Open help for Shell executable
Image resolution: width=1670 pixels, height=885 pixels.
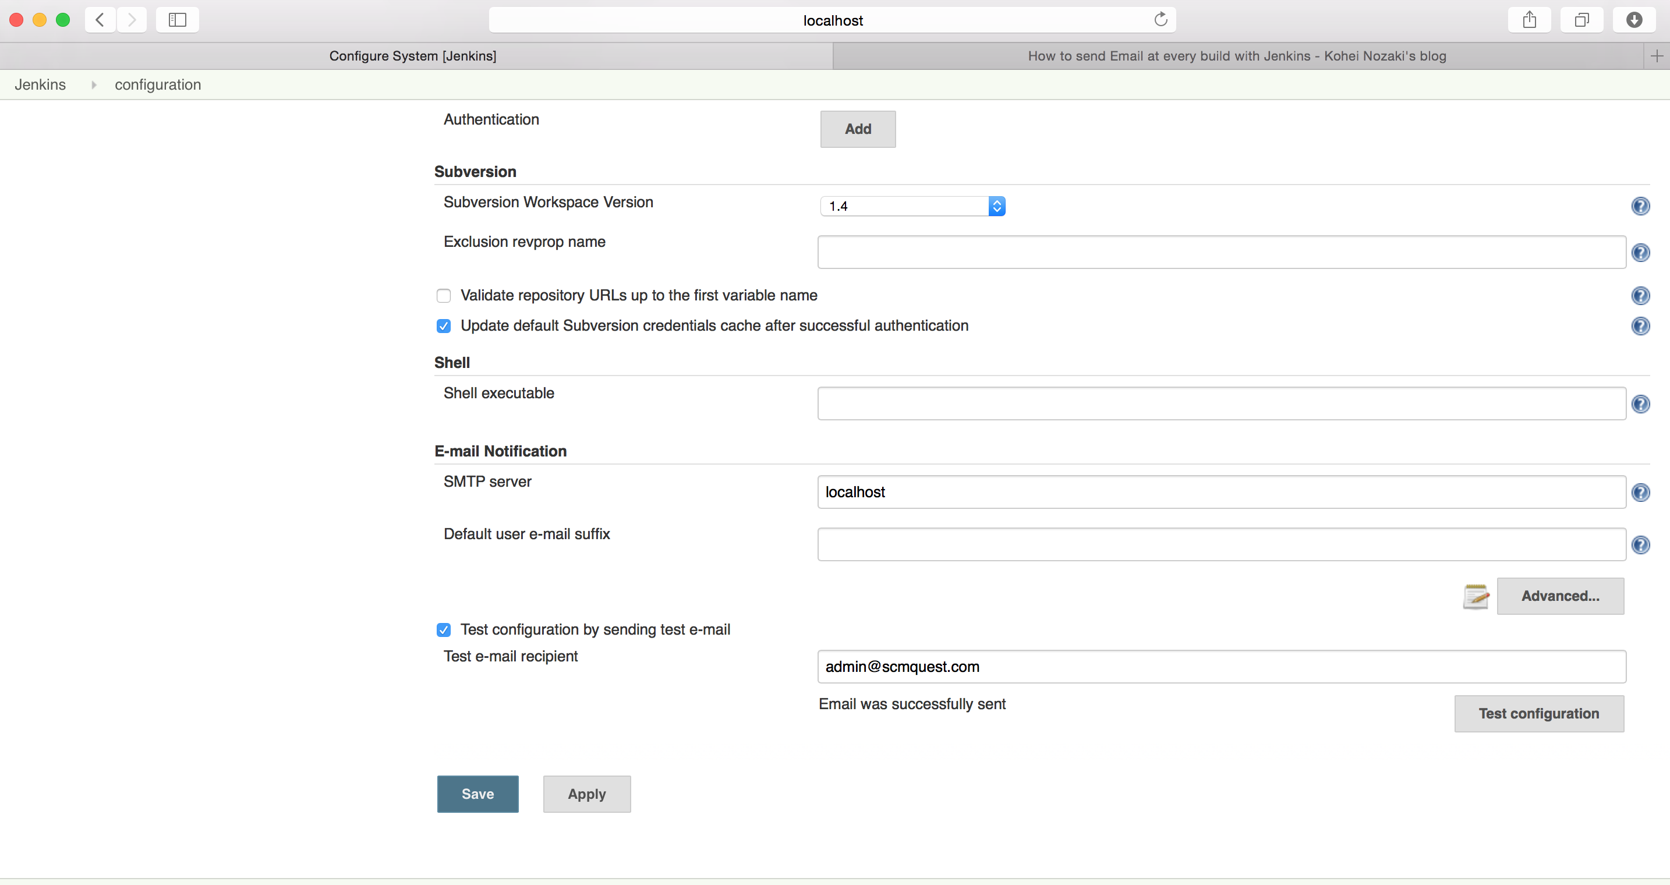click(x=1640, y=404)
